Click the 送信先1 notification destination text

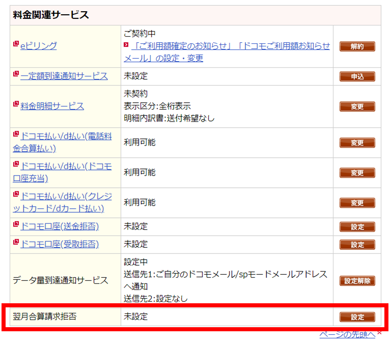[226, 280]
